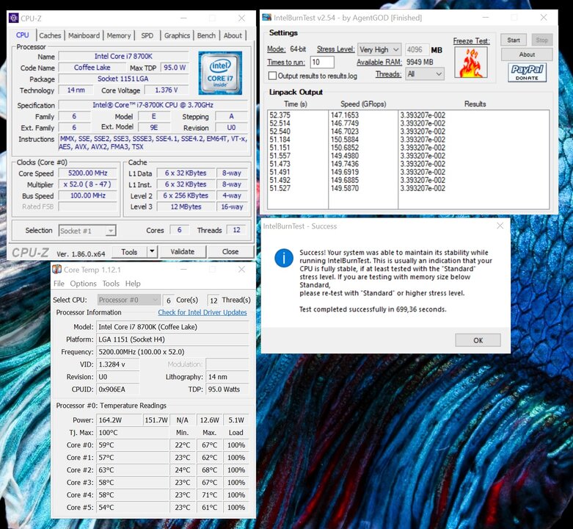
Task: Open the Help menu in Core Temp
Action: point(133,284)
